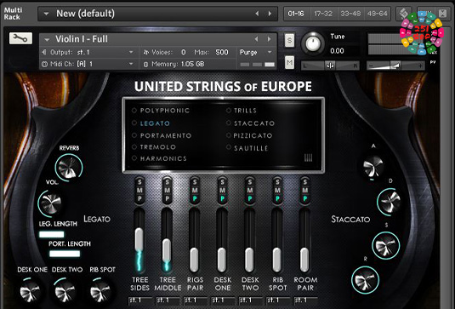The image size is (455, 309).
Task: Purge the Rigs Pair mic with its P button
Action: 195,199
